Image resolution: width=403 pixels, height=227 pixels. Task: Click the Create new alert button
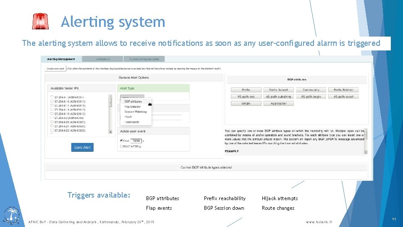(55, 69)
